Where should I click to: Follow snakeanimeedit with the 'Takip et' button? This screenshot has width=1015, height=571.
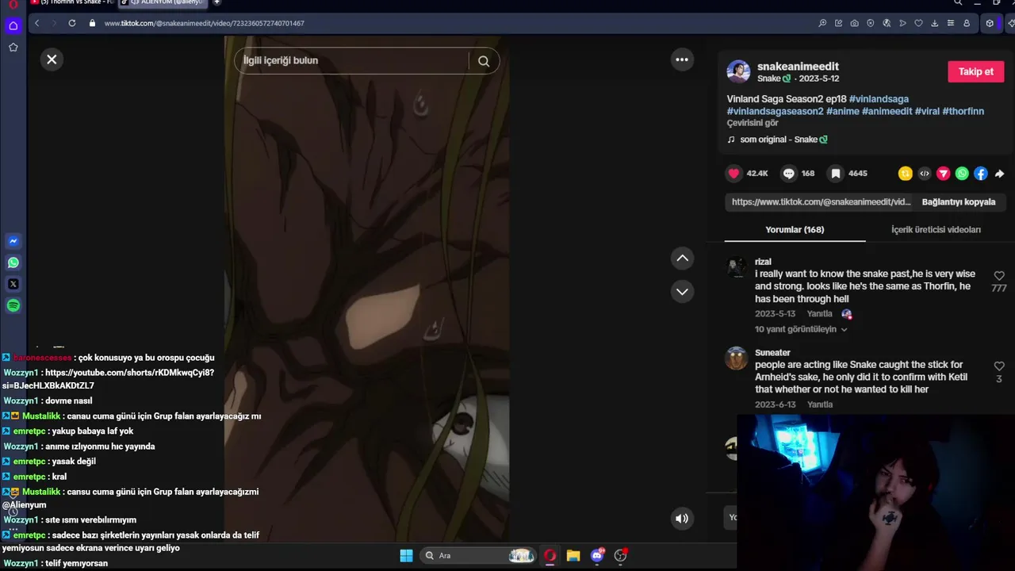coord(975,71)
